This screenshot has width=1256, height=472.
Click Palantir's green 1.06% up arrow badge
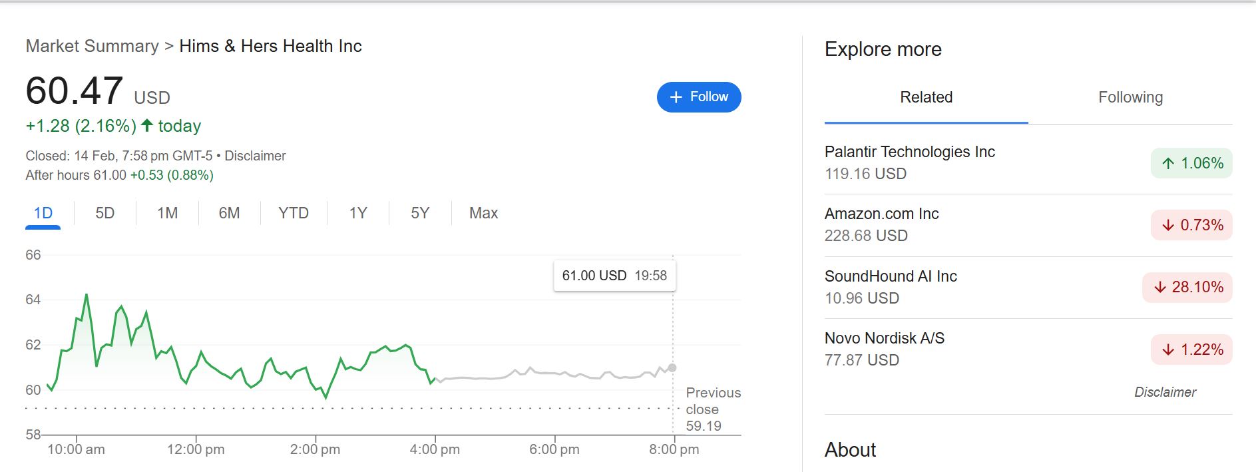point(1191,163)
